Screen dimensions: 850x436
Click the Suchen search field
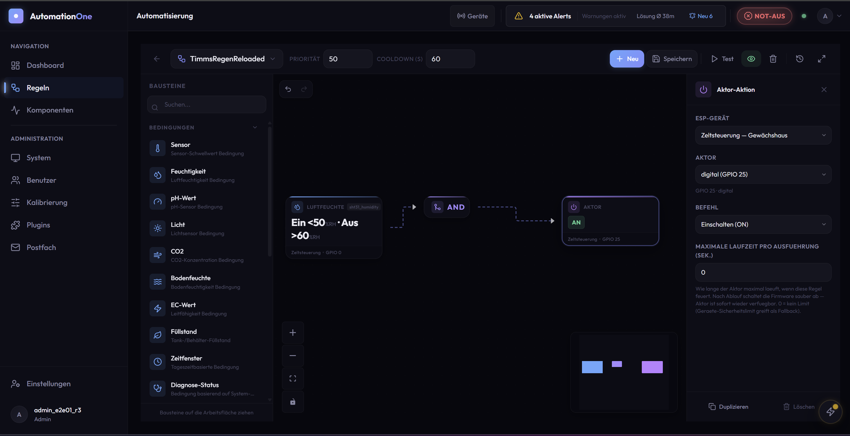(x=207, y=105)
